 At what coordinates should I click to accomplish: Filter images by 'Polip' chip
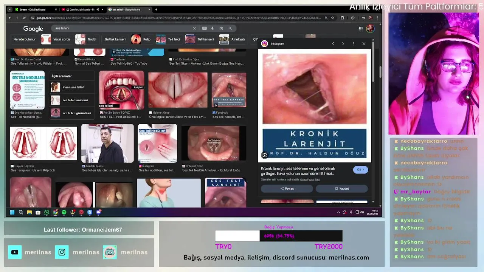click(141, 39)
